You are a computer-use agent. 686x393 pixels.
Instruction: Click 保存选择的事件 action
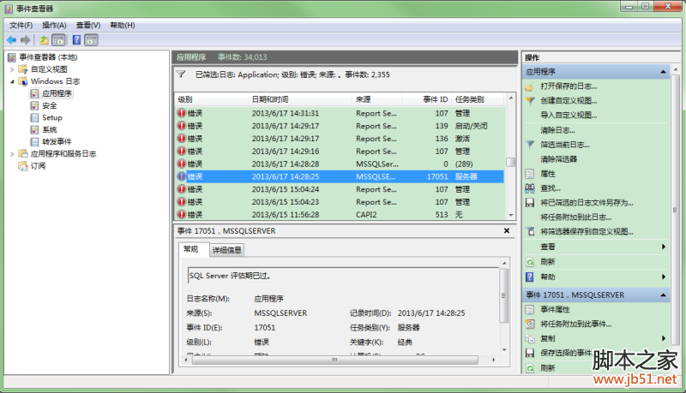(x=566, y=353)
